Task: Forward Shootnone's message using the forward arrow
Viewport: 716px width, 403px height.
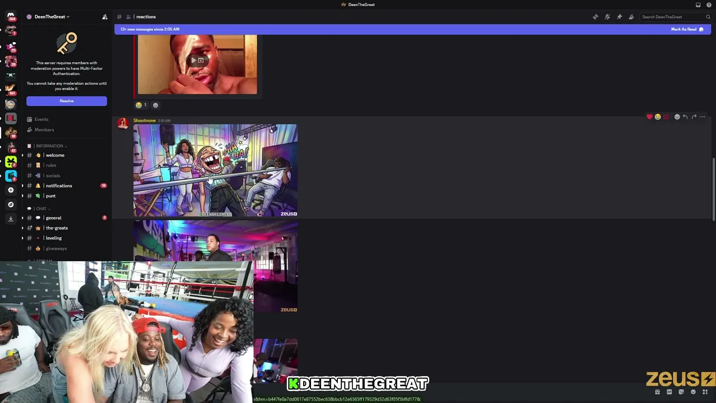Action: 694,117
